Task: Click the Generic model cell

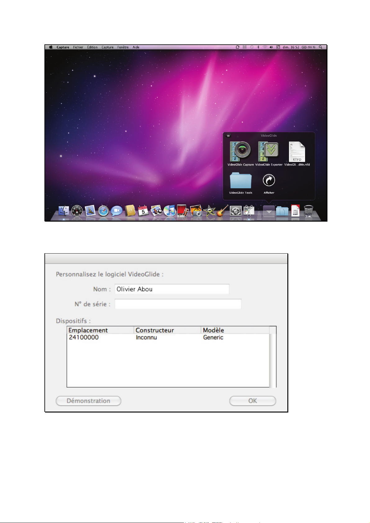Action: [213, 337]
